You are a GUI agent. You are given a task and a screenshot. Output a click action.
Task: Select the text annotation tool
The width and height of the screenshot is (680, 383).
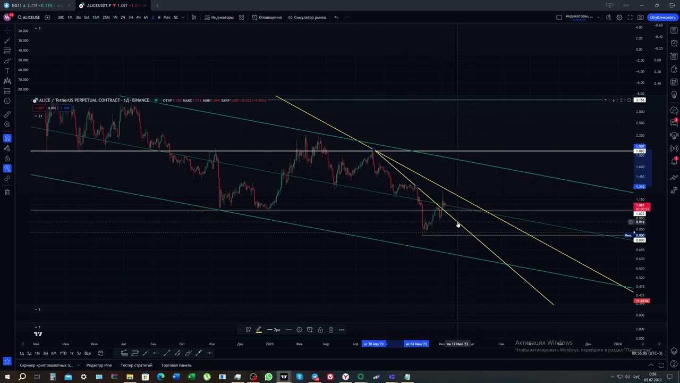[7, 71]
